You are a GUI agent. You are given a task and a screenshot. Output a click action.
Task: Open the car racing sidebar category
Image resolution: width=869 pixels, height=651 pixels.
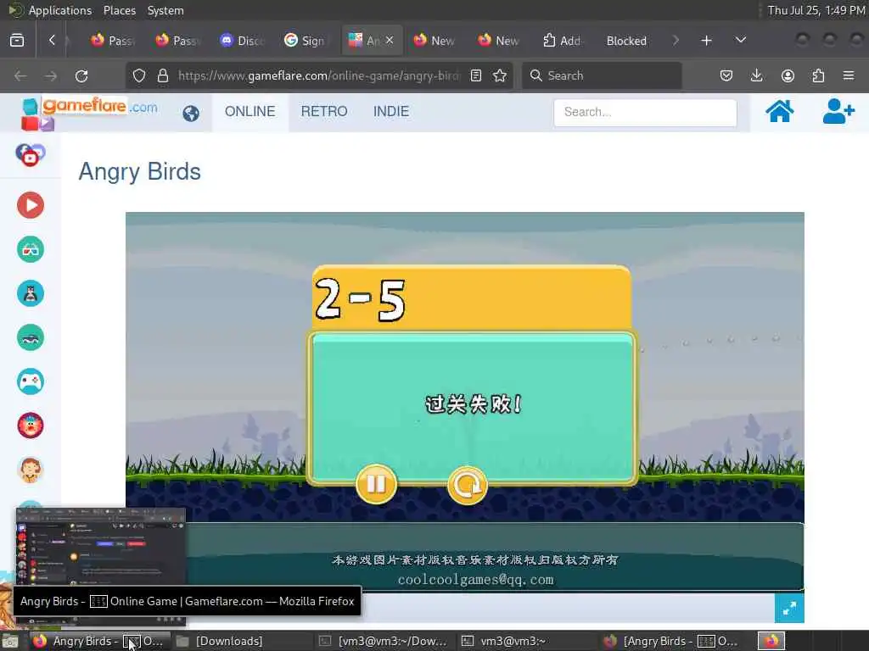tap(31, 337)
